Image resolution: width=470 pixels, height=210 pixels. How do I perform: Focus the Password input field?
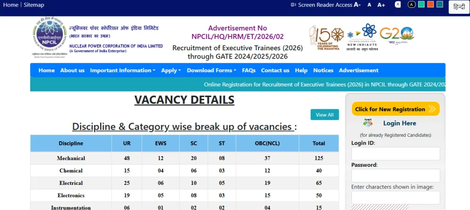coord(396,176)
